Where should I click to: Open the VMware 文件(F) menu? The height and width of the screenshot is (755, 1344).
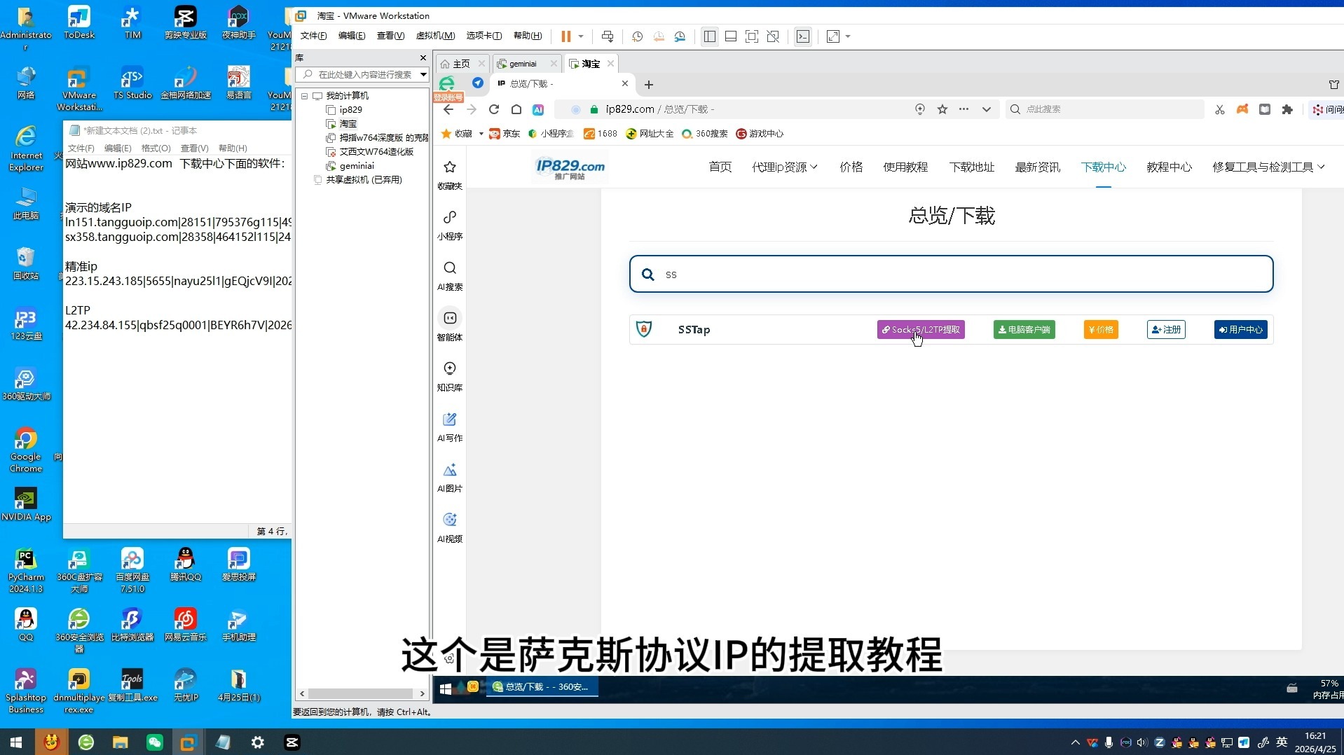click(313, 36)
